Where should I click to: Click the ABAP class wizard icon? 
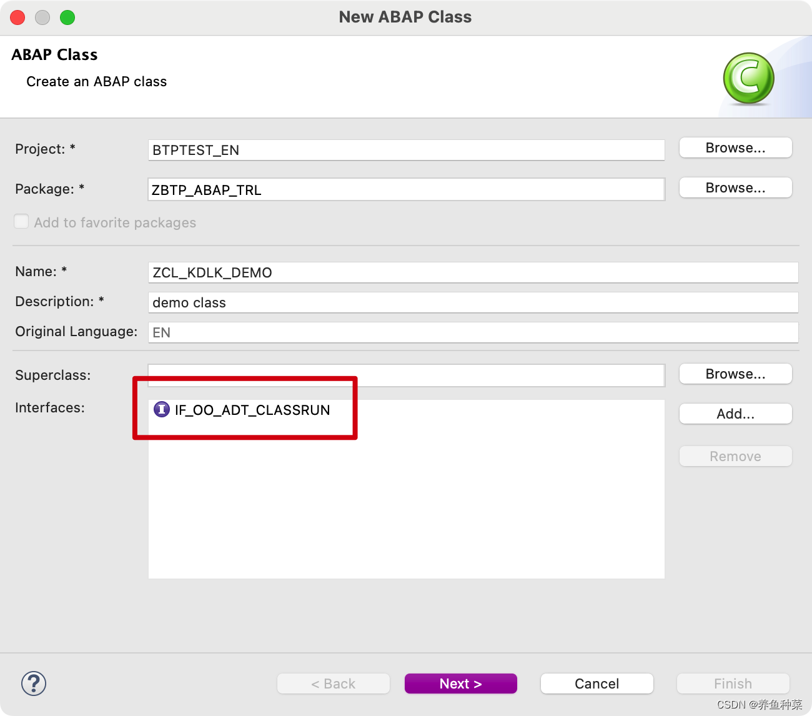click(748, 78)
